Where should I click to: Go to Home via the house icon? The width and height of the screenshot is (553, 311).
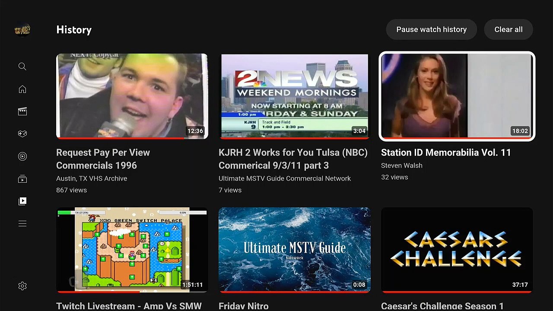point(22,89)
